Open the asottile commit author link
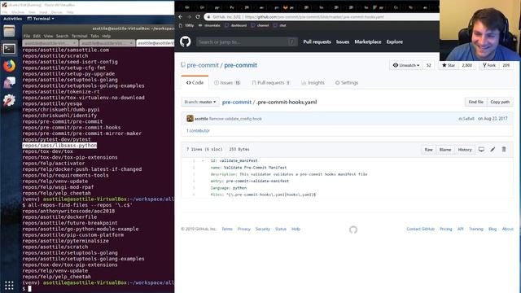 [x=201, y=119]
